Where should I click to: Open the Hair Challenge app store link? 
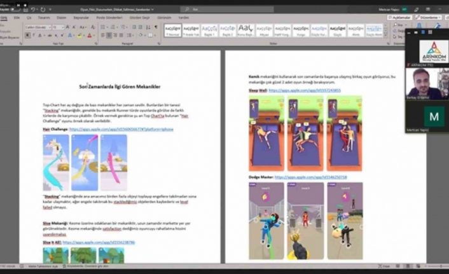121,130
